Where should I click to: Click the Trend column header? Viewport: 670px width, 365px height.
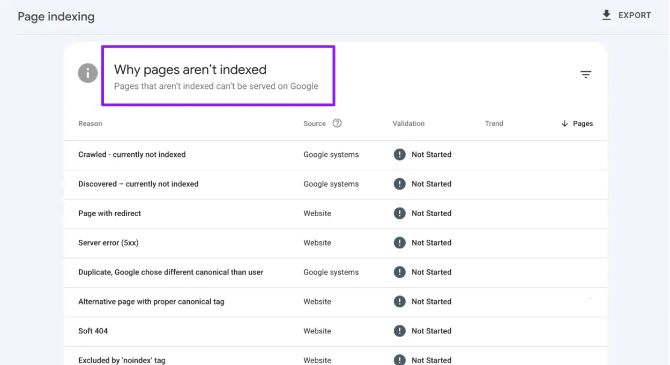(494, 124)
